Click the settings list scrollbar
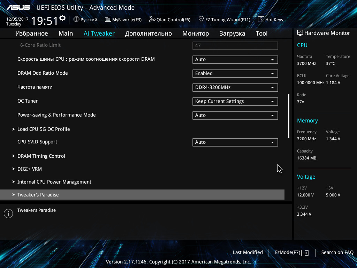Viewport: 357px width, 268px height. coord(289,116)
